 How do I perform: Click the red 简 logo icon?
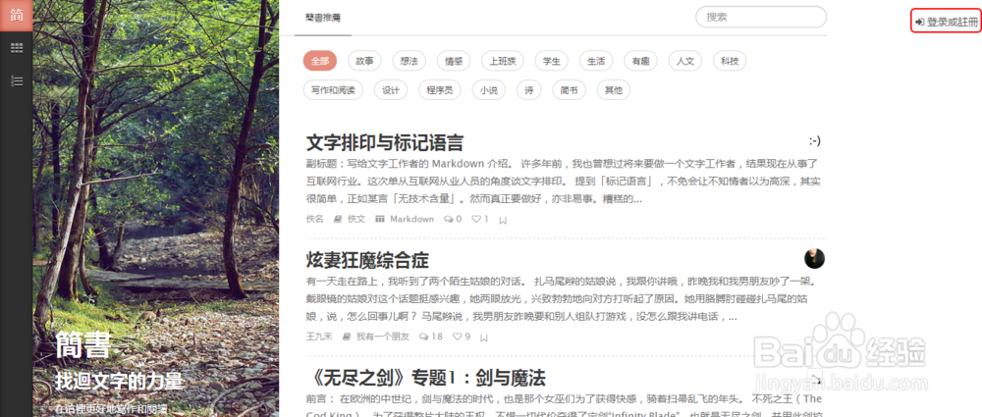pyautogui.click(x=17, y=15)
